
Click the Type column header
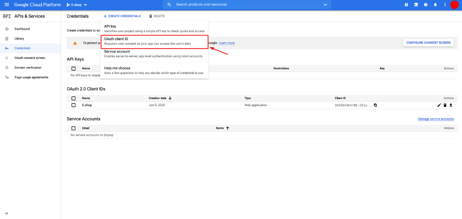pyautogui.click(x=248, y=98)
